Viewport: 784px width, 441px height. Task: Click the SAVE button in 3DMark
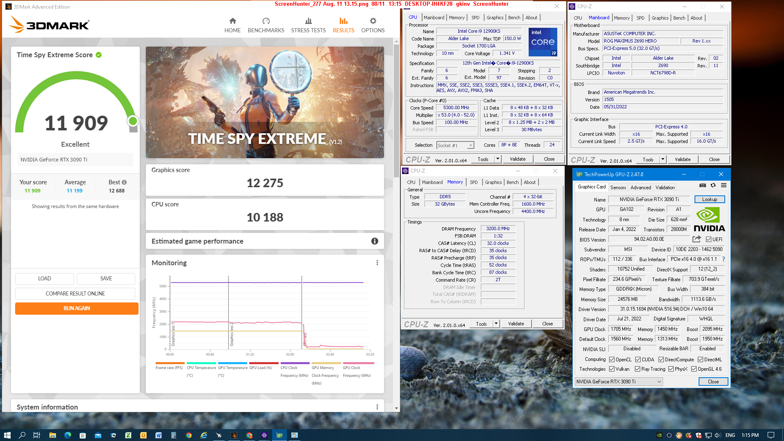point(106,278)
